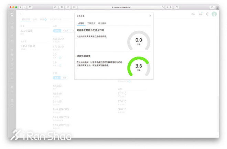Open the 评分量表 tab

click(x=102, y=23)
